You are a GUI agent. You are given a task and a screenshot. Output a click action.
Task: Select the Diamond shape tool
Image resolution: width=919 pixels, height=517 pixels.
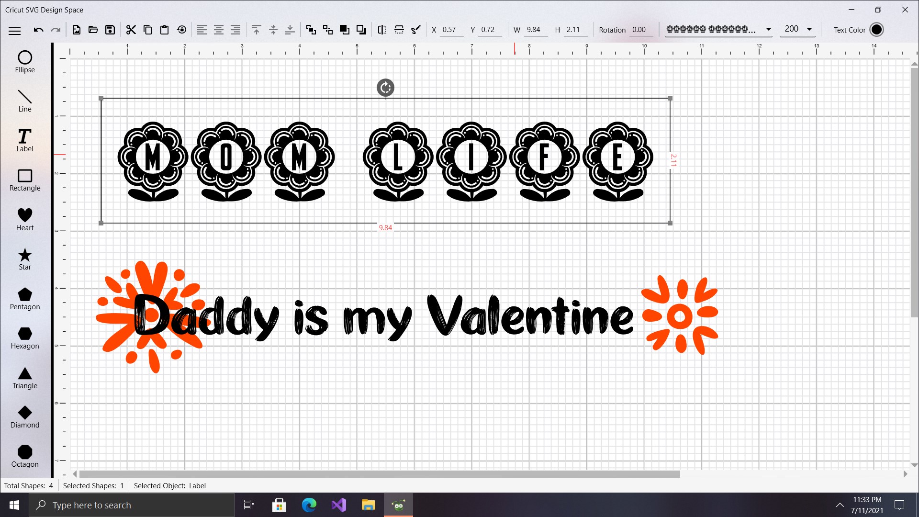25,417
